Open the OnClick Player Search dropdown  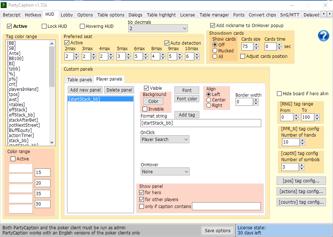[164, 139]
